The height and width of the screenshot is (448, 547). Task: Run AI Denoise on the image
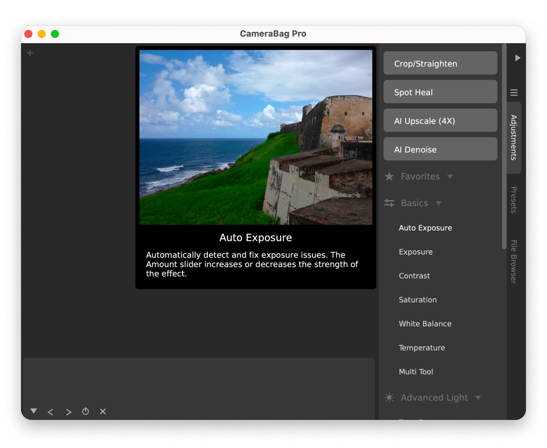click(x=440, y=149)
